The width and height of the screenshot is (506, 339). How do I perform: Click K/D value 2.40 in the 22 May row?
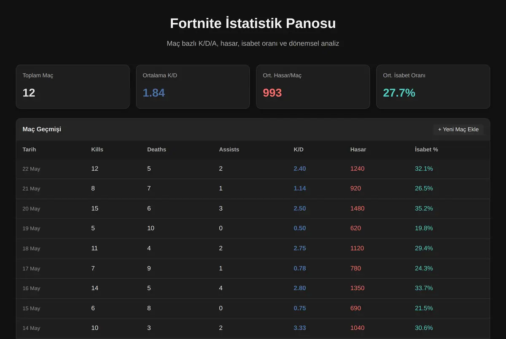(300, 169)
